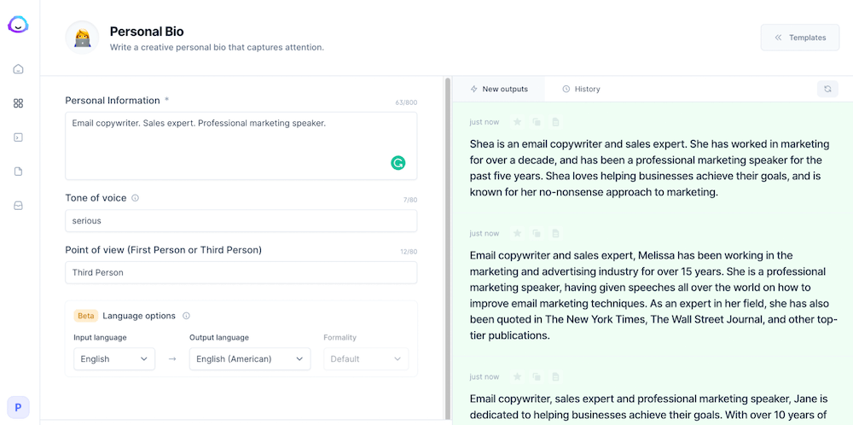Image resolution: width=853 pixels, height=425 pixels.
Task: Open the P profile avatar button
Action: pos(18,408)
